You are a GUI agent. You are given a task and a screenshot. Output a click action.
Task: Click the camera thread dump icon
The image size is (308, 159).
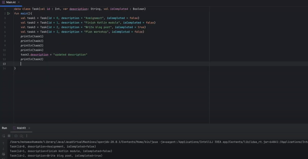16,136
